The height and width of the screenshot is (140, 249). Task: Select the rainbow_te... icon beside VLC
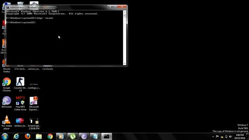[20, 122]
